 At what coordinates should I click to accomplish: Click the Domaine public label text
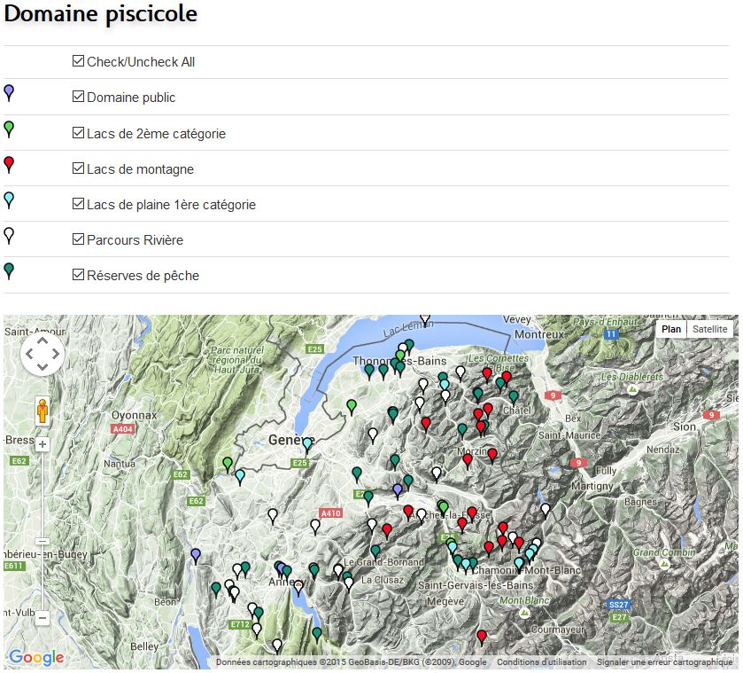131,98
